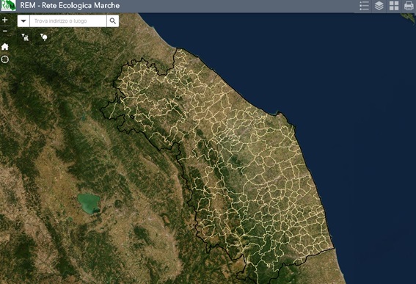This screenshot has height=284, width=416.
Task: Open the faunal filter tool icon
Action: click(25, 37)
